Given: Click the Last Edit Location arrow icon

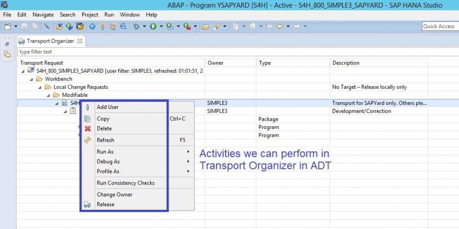Looking at the screenshot, I should (269, 26).
